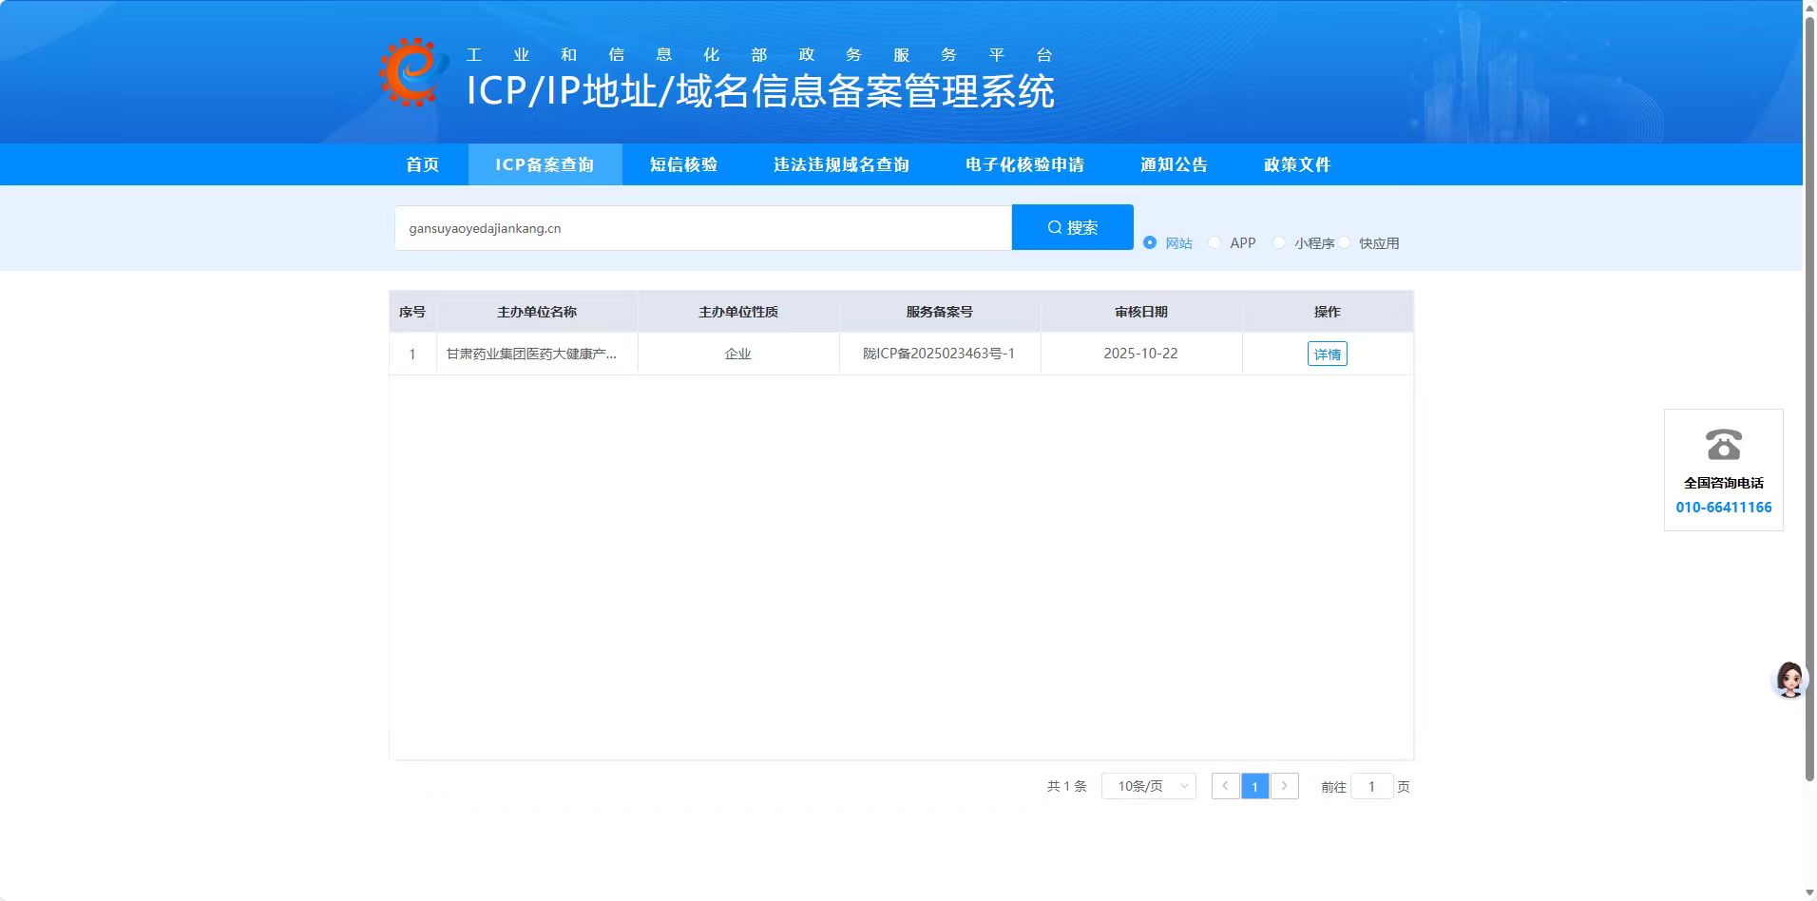1817x901 pixels.
Task: Go to the next results page arrow
Action: click(x=1284, y=786)
